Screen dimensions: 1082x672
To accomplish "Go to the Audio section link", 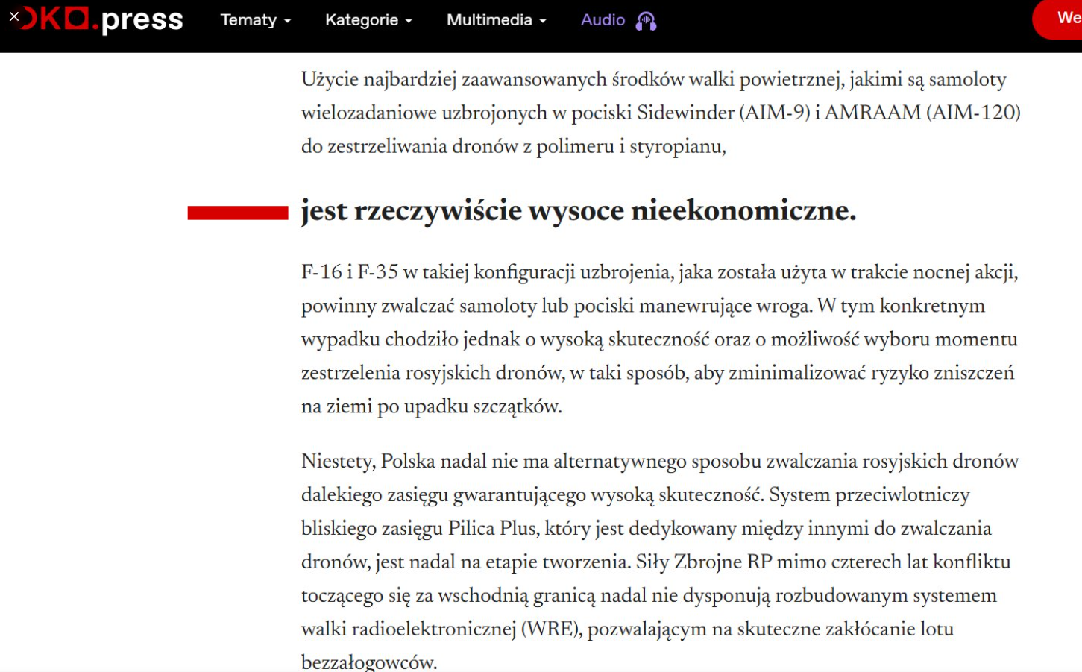I will [x=603, y=20].
